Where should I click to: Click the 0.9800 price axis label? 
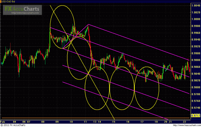click(196, 87)
